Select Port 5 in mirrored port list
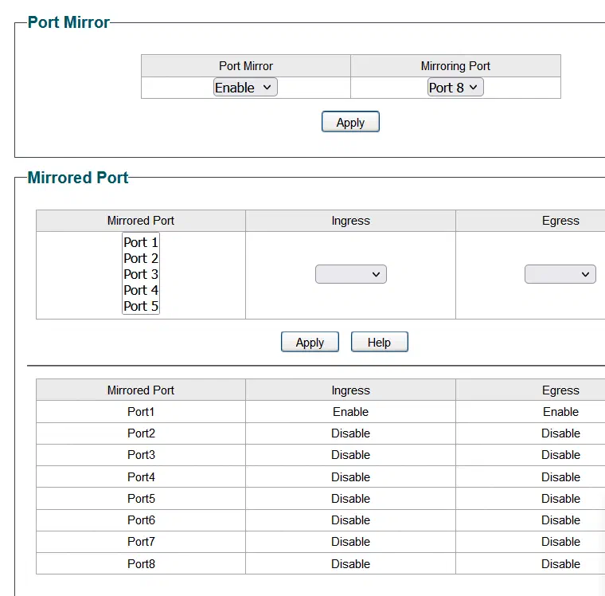The image size is (605, 596). coord(141,306)
